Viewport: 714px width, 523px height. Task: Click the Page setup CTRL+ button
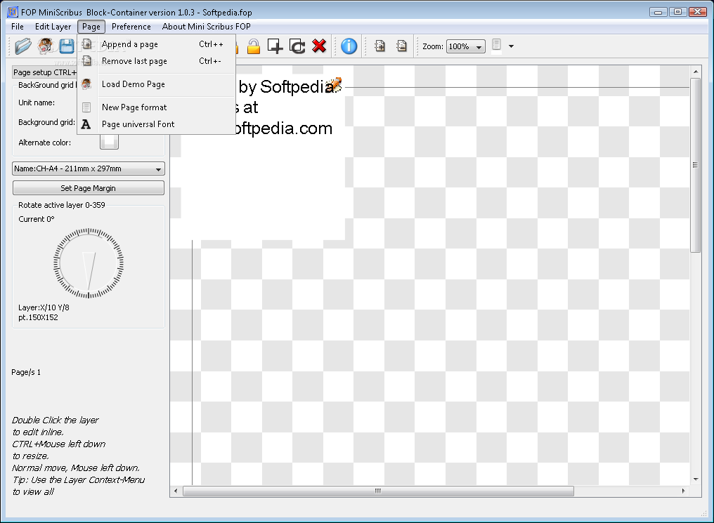tap(45, 72)
